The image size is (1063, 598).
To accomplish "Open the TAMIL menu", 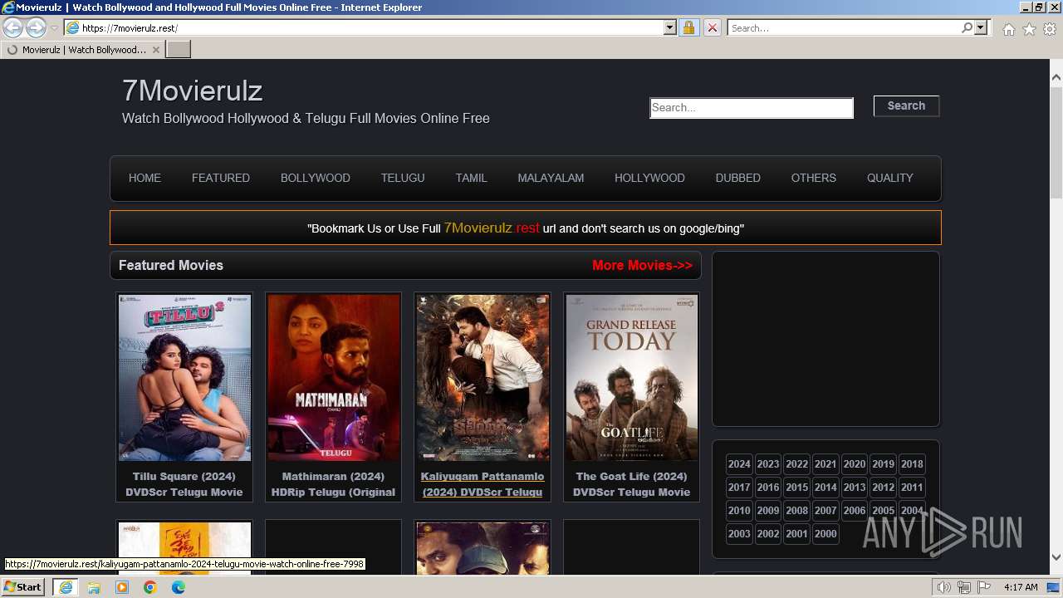I will pyautogui.click(x=471, y=178).
